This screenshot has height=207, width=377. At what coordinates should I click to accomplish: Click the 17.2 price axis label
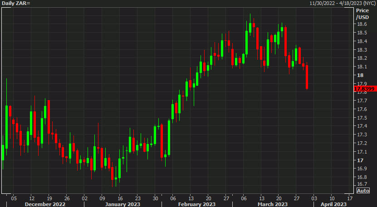pyautogui.click(x=362, y=143)
